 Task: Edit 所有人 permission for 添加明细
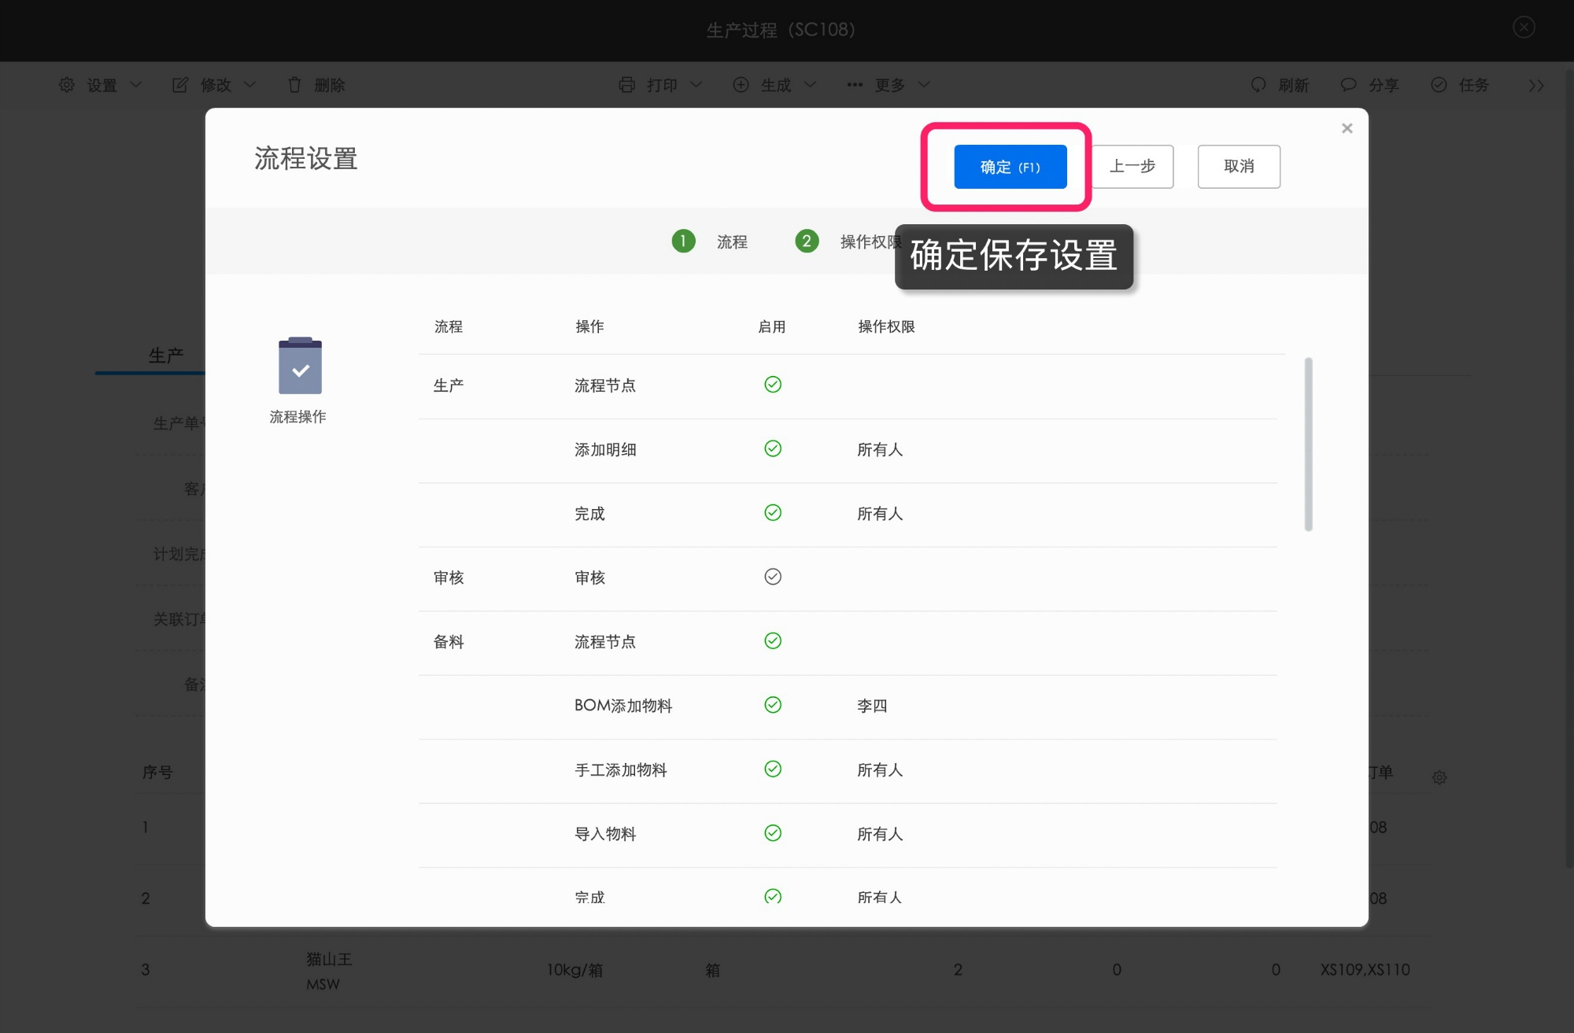(880, 450)
